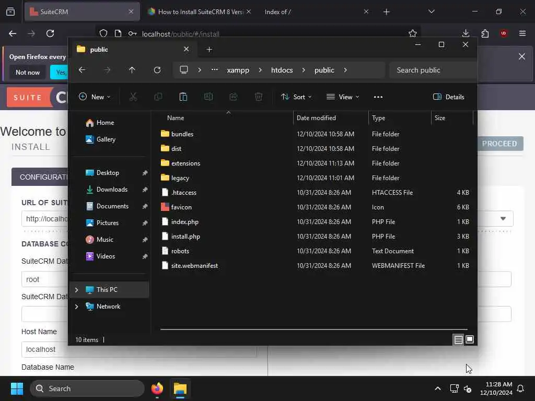The width and height of the screenshot is (535, 401).
Task: Click Firefox icon on taskbar
Action: [x=157, y=388]
